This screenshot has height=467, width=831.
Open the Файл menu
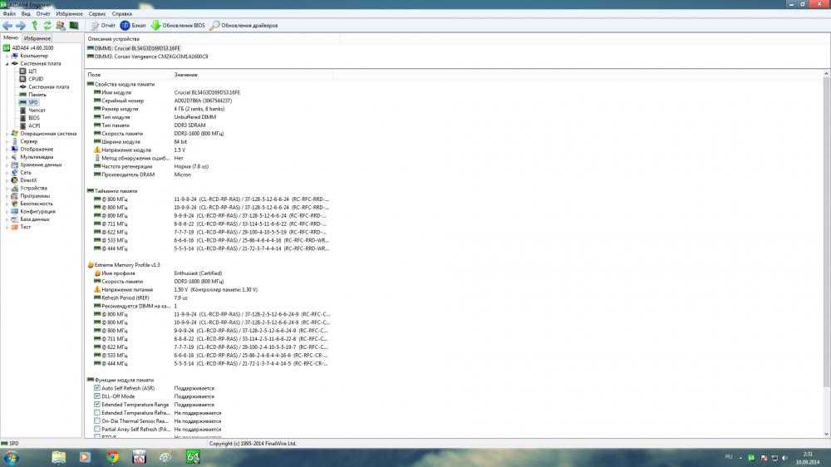(x=9, y=14)
